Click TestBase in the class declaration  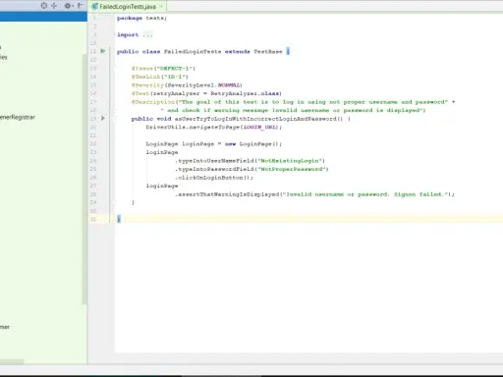coord(268,51)
